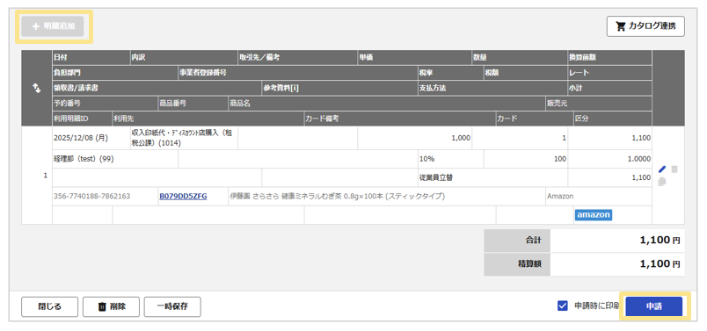Click the 10% tax rate cell

[x=450, y=159]
